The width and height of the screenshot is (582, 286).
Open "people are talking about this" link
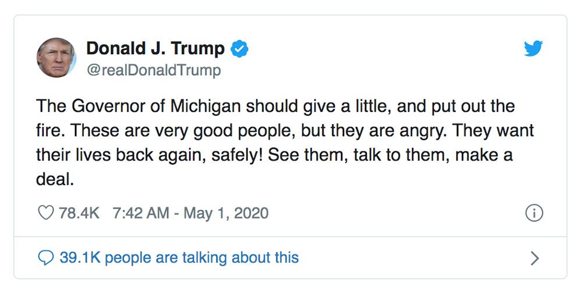coord(202,258)
